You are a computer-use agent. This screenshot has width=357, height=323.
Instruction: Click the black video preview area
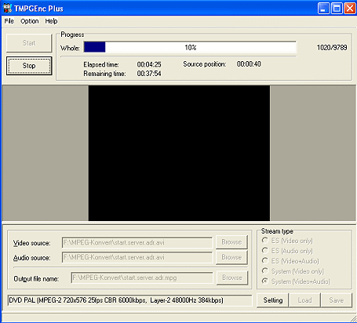click(179, 153)
